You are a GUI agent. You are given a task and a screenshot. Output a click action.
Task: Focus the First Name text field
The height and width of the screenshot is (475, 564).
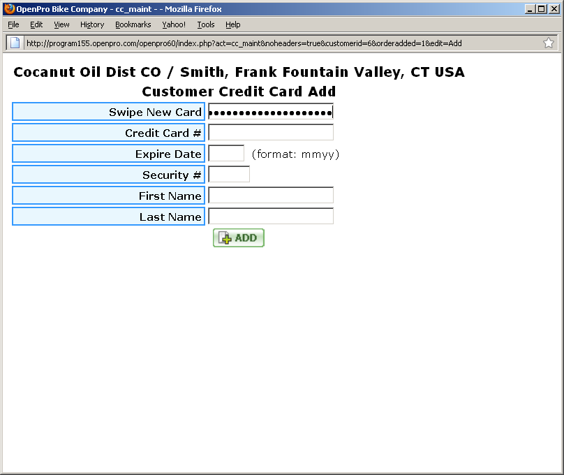tap(271, 196)
